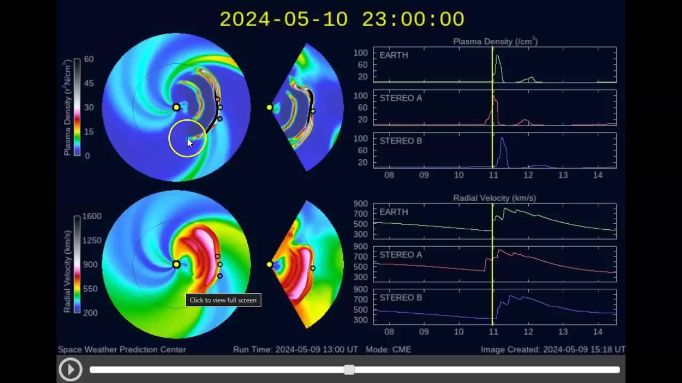Click the "Click to view full screen" tooltip
The width and height of the screenshot is (682, 383).
point(223,300)
